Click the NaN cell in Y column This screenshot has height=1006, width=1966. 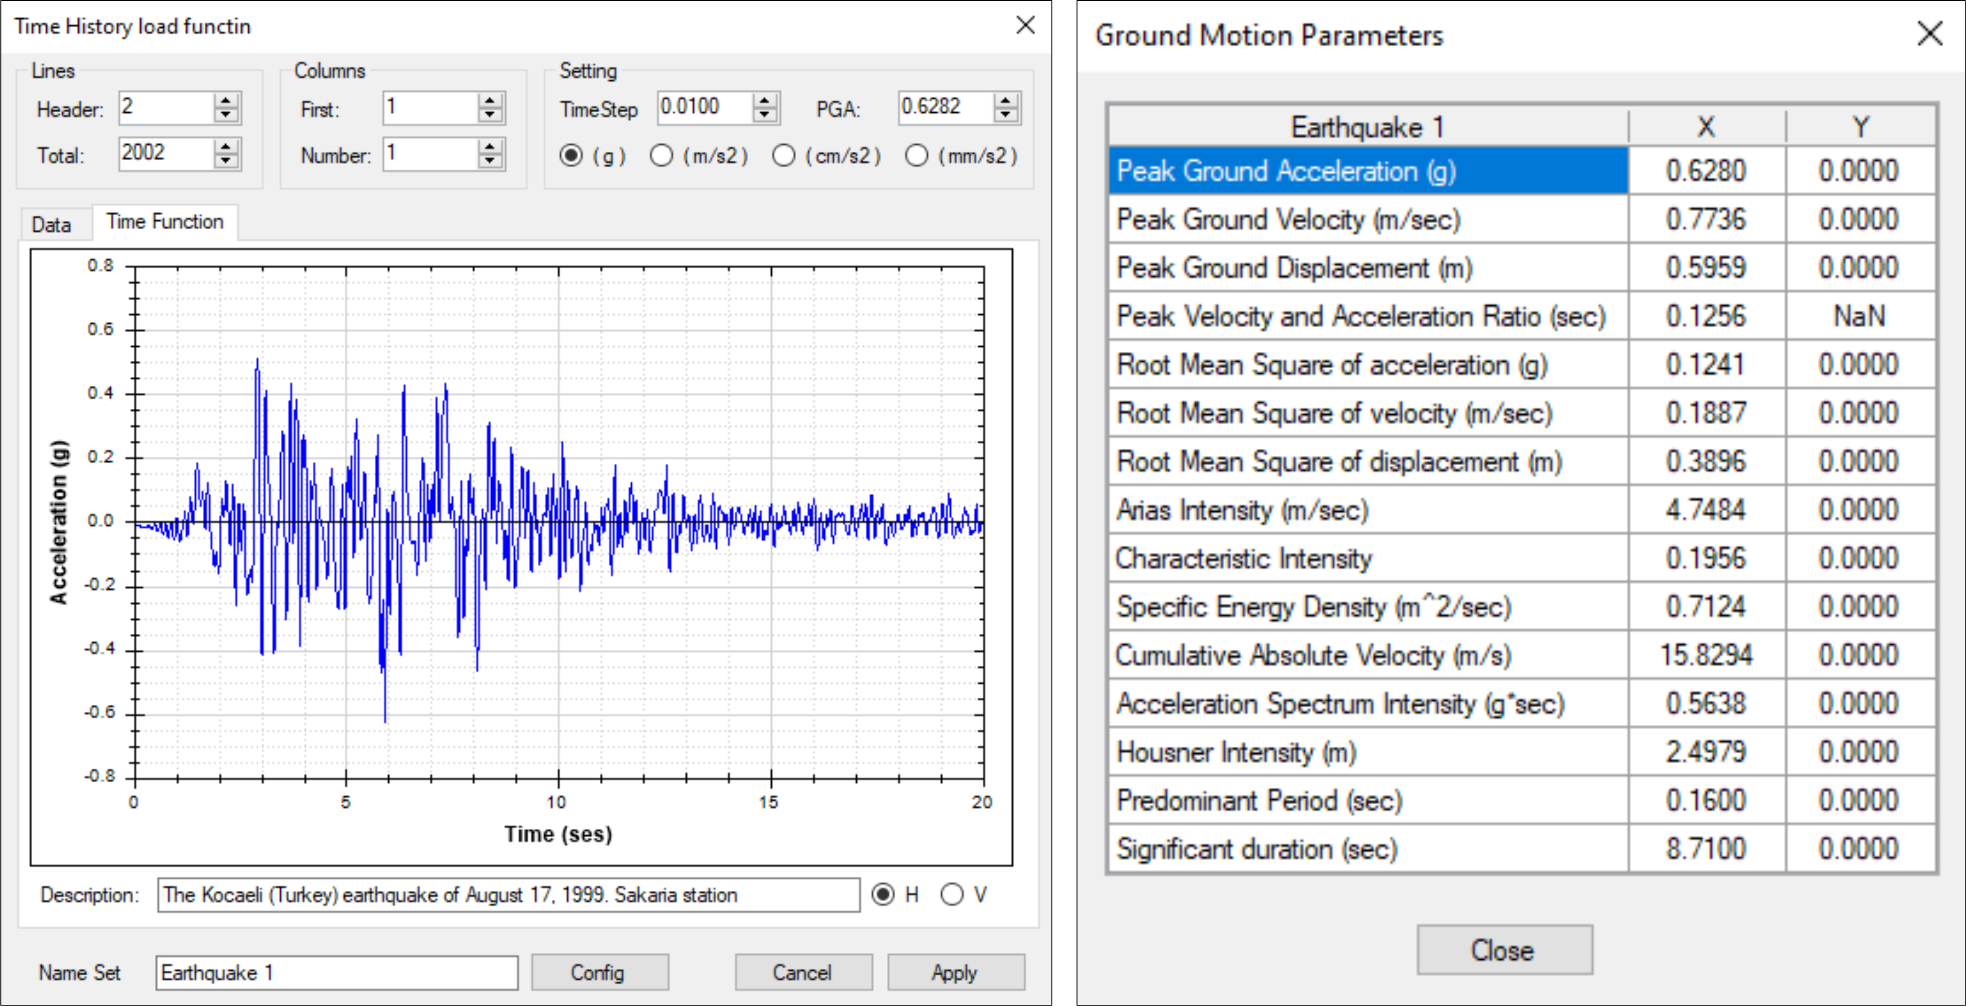coord(1861,317)
